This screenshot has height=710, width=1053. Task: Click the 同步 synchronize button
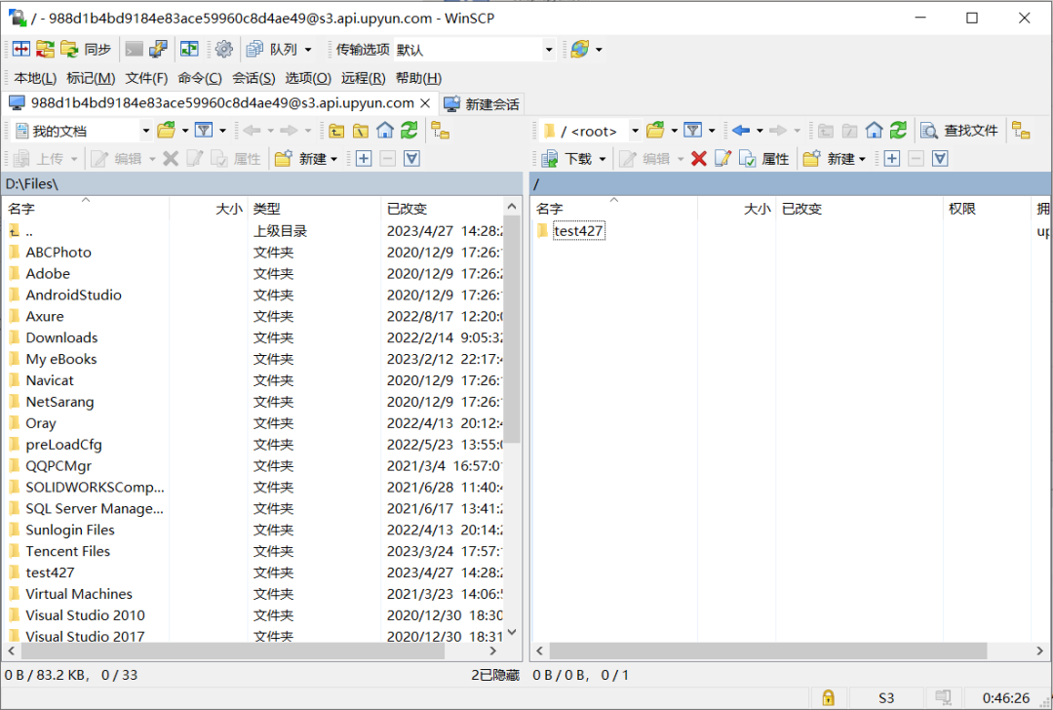tap(85, 49)
